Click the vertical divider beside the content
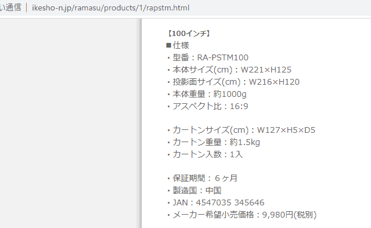 tap(139, 123)
